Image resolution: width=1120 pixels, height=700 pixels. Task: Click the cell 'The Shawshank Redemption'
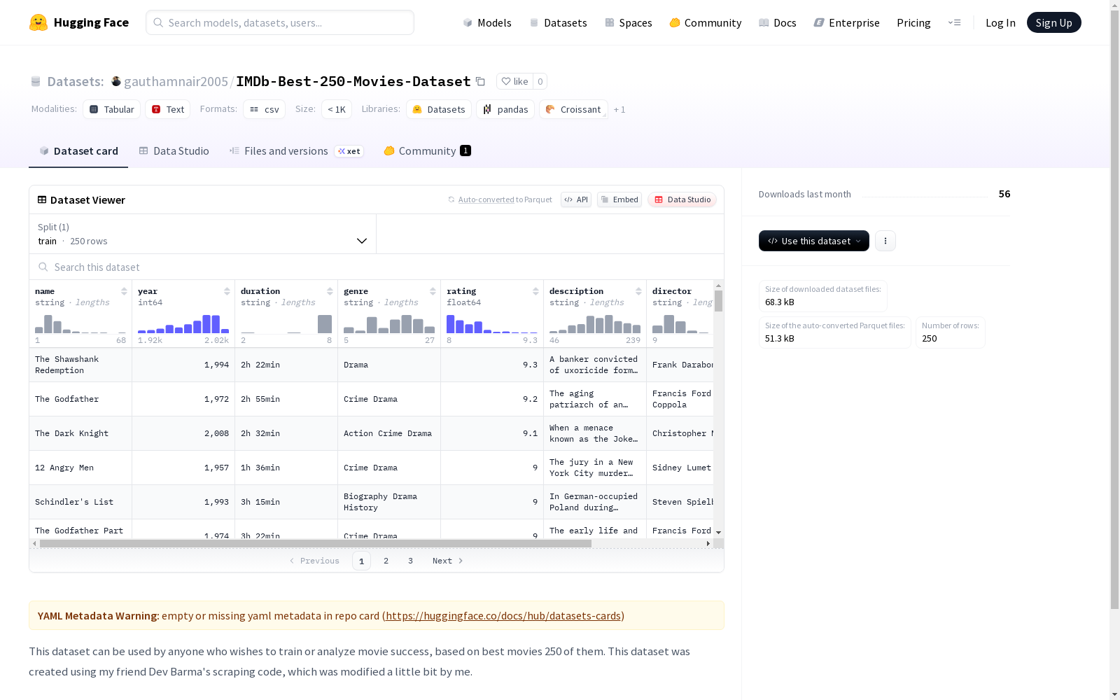[x=80, y=365]
